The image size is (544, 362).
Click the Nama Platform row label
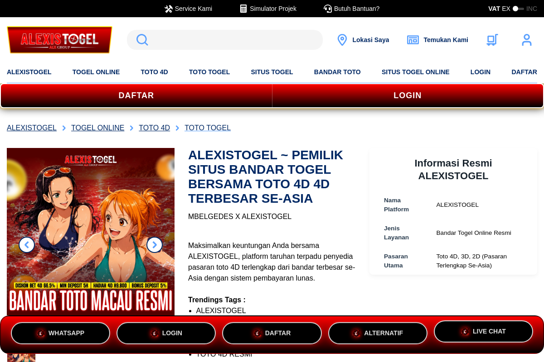[396, 205]
